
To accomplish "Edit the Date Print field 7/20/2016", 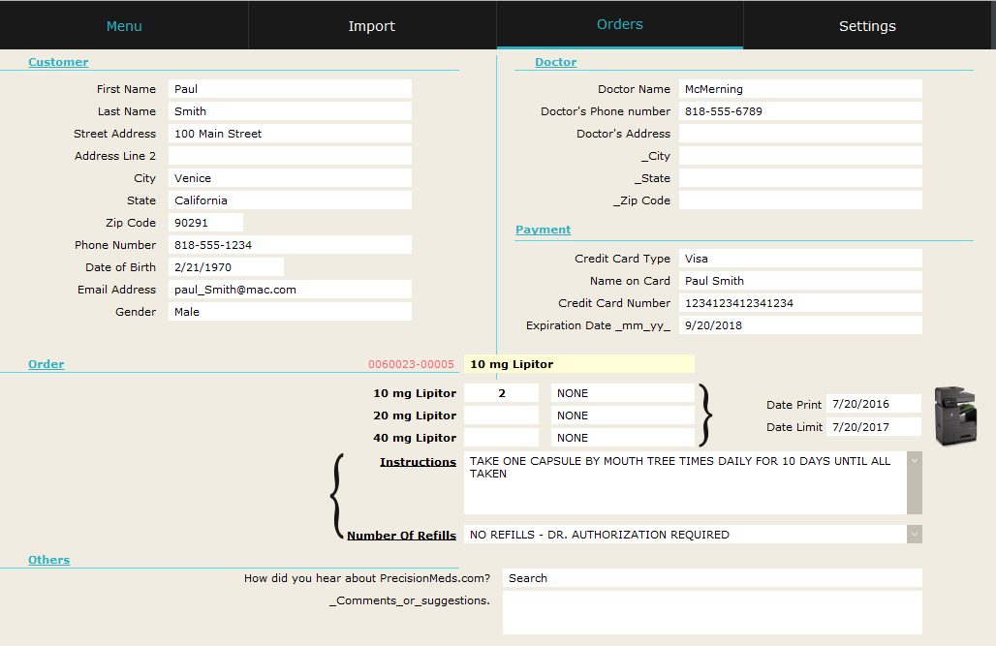I will (x=873, y=404).
